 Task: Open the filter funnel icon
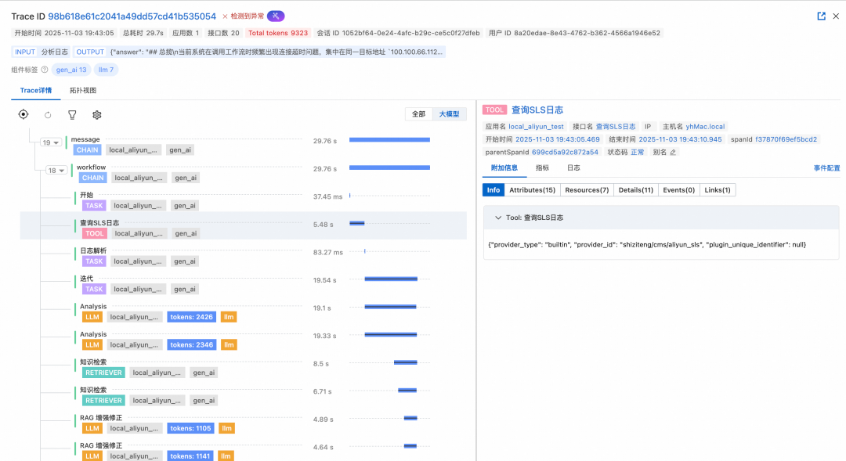click(x=72, y=115)
